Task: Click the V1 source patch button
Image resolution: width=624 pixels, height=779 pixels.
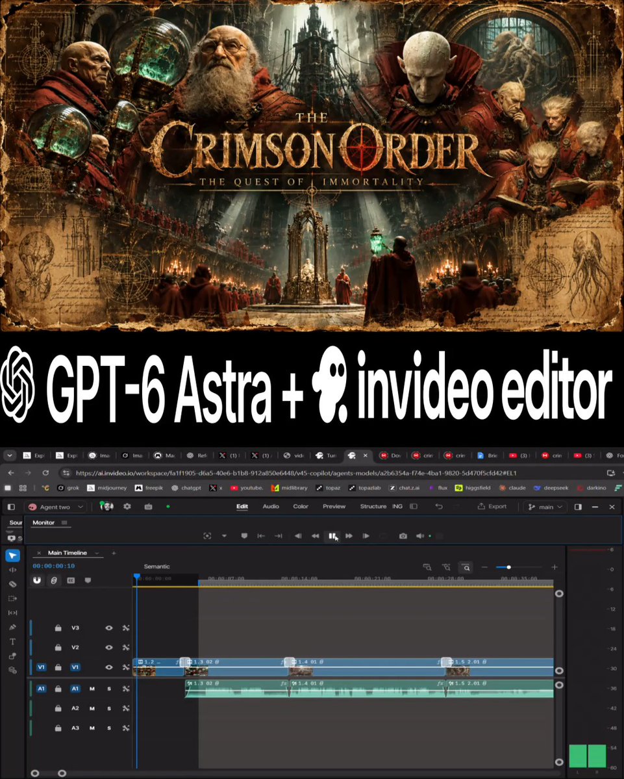Action: coord(41,667)
